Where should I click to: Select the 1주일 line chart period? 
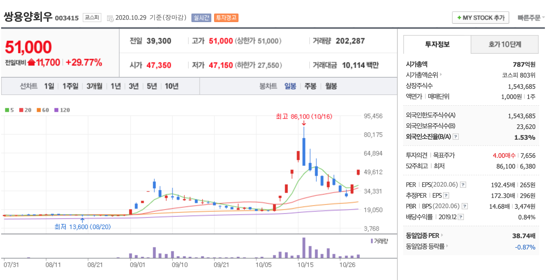[70, 86]
